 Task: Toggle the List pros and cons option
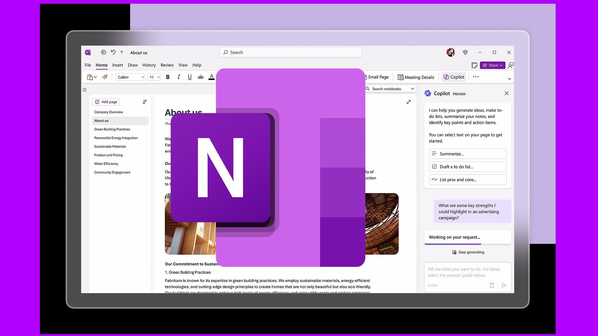point(467,179)
